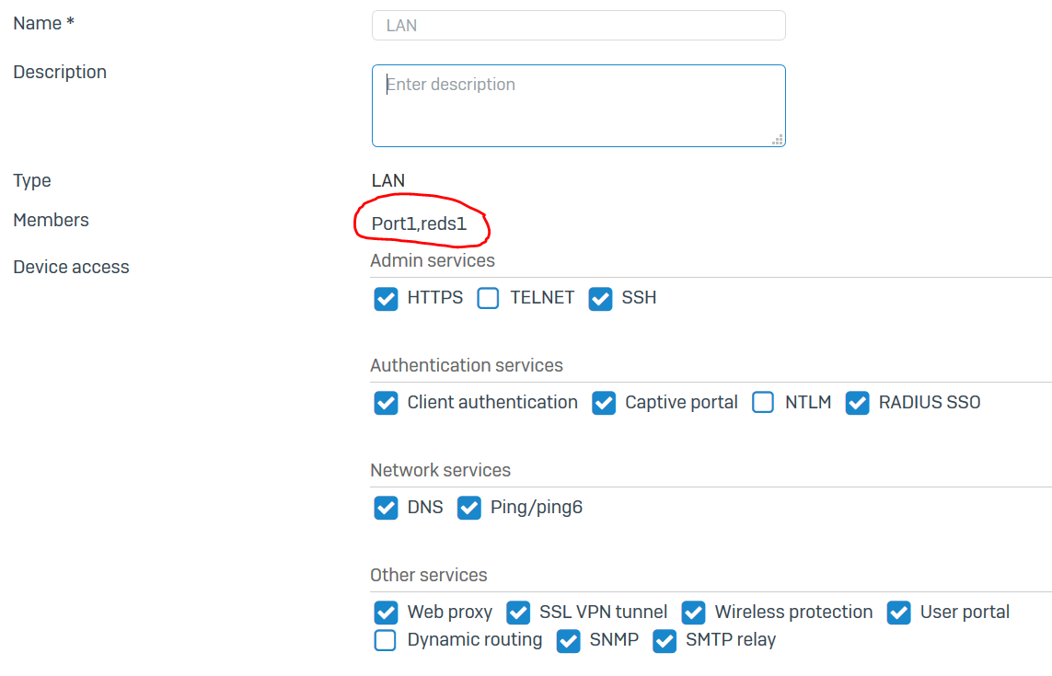
Task: Click the description box resize handle
Action: pos(778,140)
